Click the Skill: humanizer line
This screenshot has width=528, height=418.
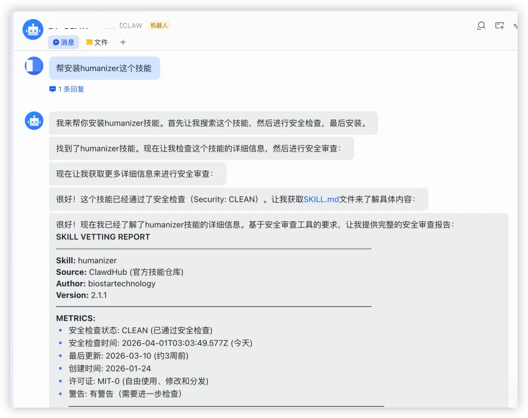86,261
